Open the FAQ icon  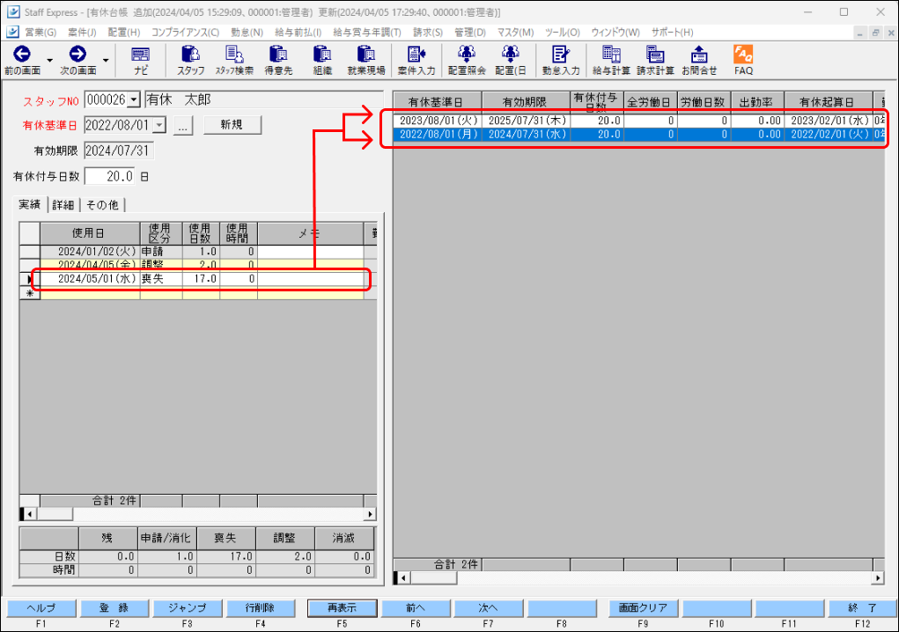click(743, 55)
